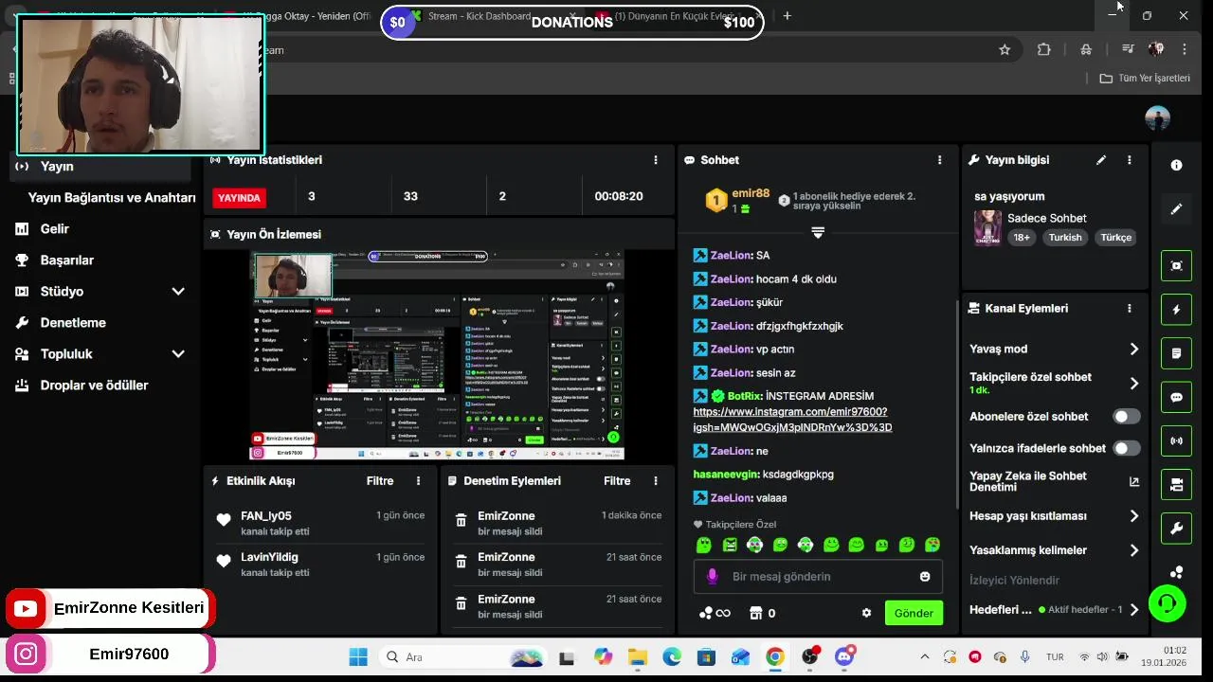Edit stream info with pencil icon

1101,160
